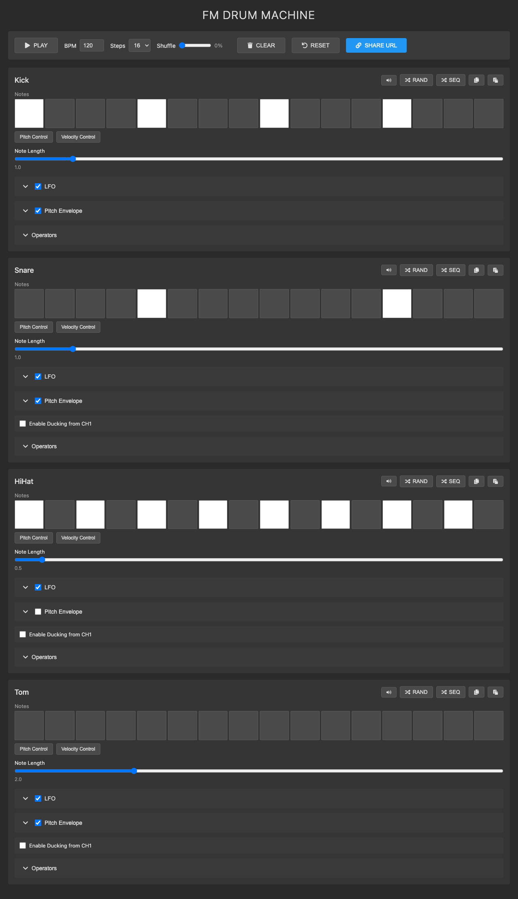Image resolution: width=518 pixels, height=899 pixels.
Task: Randomize the HiHat sound with RAND
Action: (x=416, y=482)
